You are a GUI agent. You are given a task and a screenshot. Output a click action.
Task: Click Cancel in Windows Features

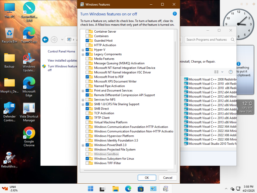tap(168, 178)
